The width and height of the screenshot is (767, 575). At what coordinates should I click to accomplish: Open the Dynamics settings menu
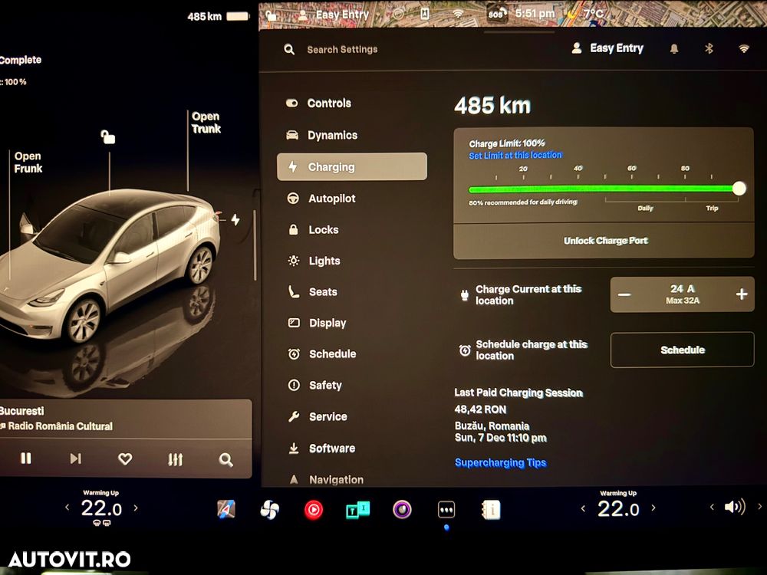tap(322, 136)
